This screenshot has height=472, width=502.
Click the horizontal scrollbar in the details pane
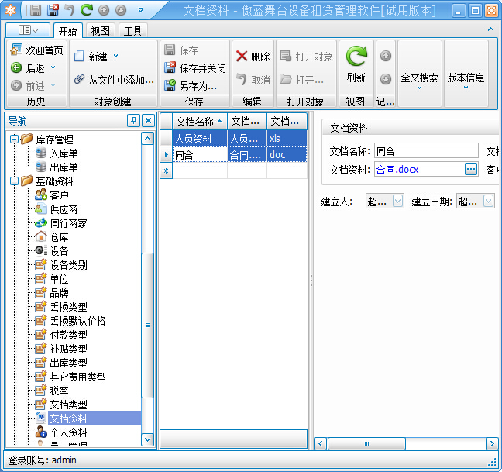367,443
